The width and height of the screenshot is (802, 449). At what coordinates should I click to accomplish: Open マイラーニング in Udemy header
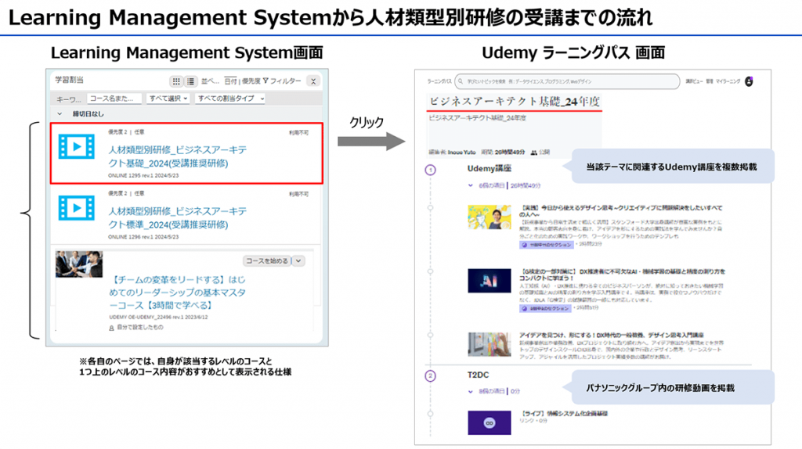point(728,81)
